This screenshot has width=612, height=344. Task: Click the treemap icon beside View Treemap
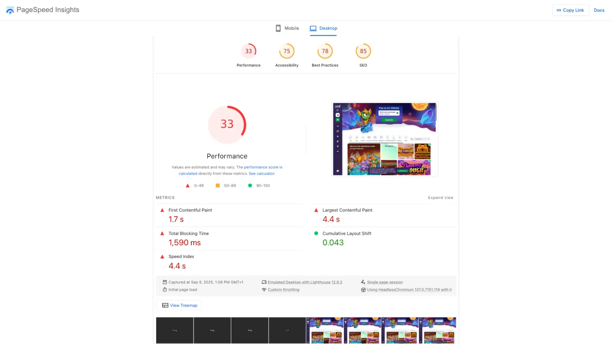(165, 305)
